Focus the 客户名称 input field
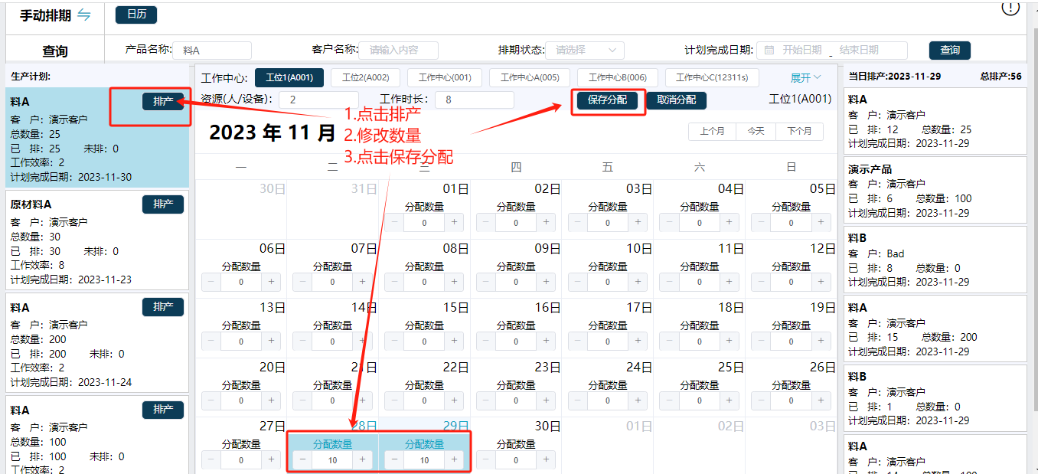The height and width of the screenshot is (474, 1038). point(399,51)
